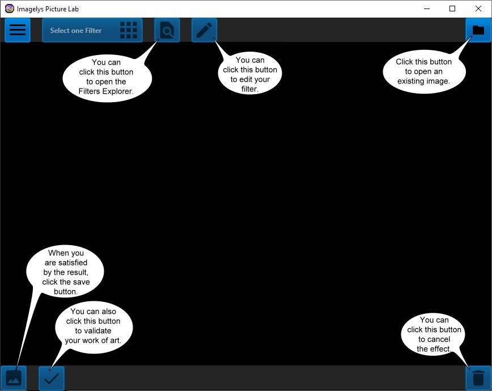
Task: Open the Filters Explorer with the magnifier icon
Action: point(167,30)
